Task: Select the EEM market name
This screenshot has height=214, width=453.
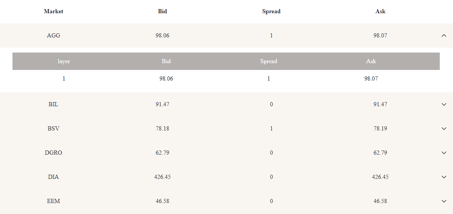Action: tap(53, 201)
